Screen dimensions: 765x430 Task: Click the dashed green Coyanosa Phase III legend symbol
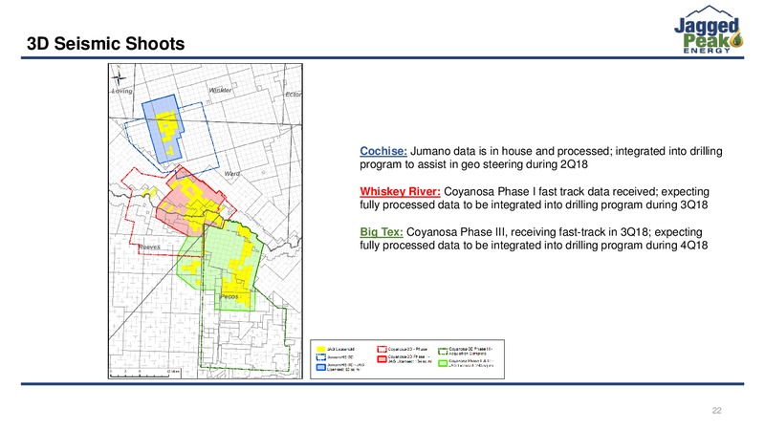(443, 351)
